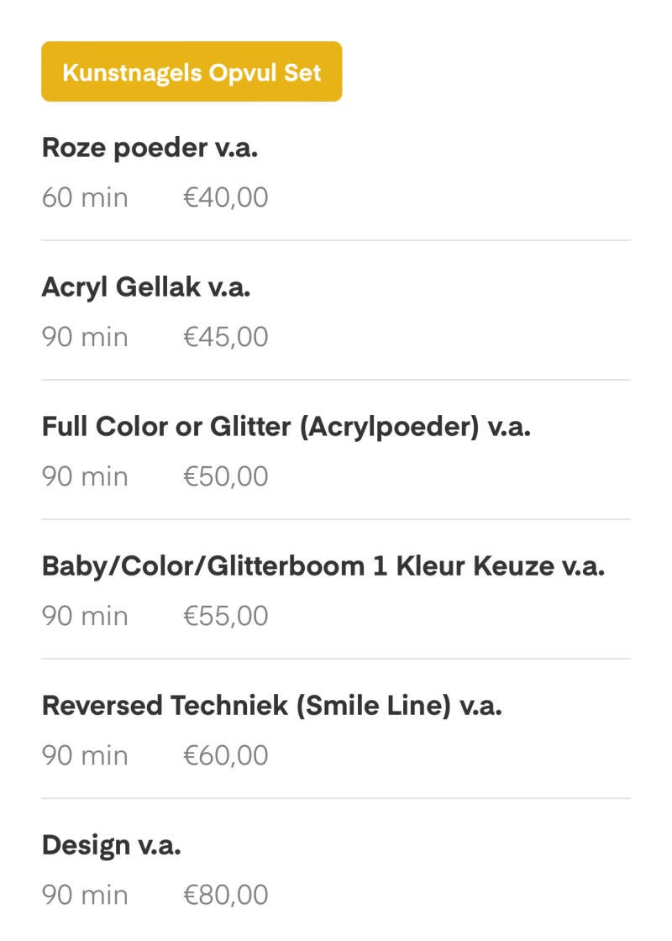The image size is (672, 941).
Task: Click the 60 min duration label
Action: click(x=85, y=198)
